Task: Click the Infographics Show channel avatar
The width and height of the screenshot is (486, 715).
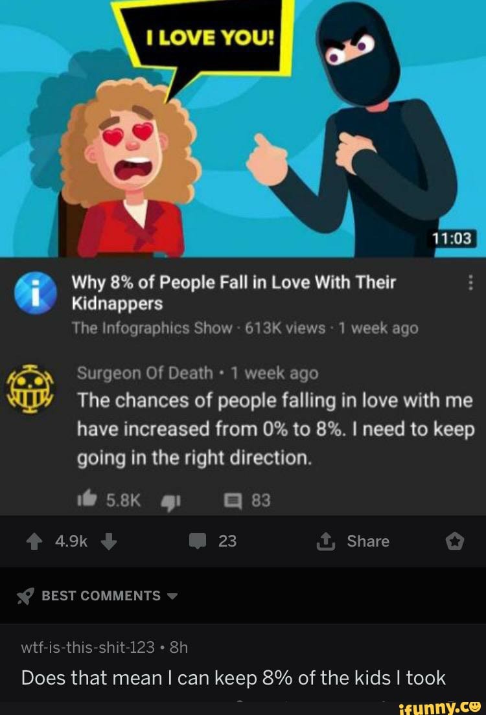Action: pos(36,293)
